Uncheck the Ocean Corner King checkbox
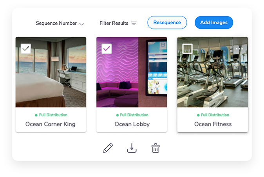This screenshot has width=264, height=177. coord(26,49)
